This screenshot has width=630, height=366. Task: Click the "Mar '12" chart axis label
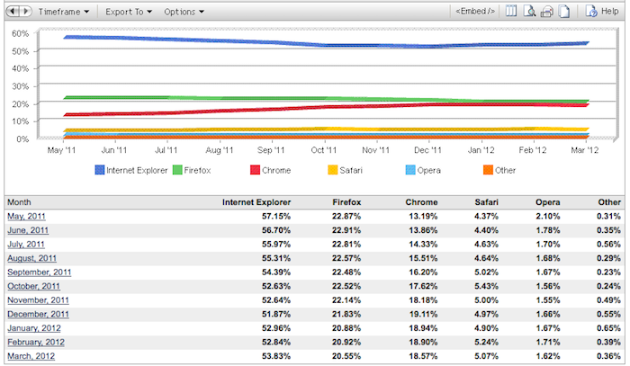coord(585,150)
